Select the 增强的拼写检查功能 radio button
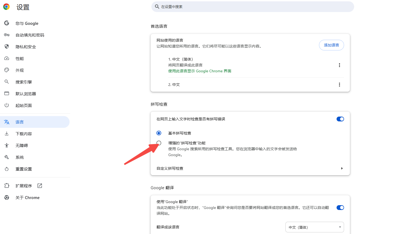The height and width of the screenshot is (234, 408). pyautogui.click(x=159, y=143)
